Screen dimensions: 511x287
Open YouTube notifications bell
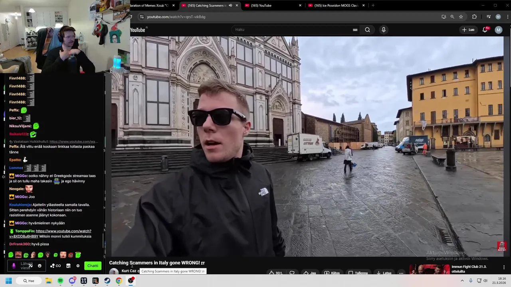[x=485, y=29]
